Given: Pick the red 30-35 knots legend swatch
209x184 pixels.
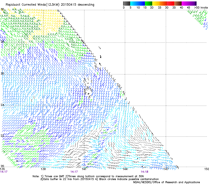Looking at the screenshot, I should 171,3.
